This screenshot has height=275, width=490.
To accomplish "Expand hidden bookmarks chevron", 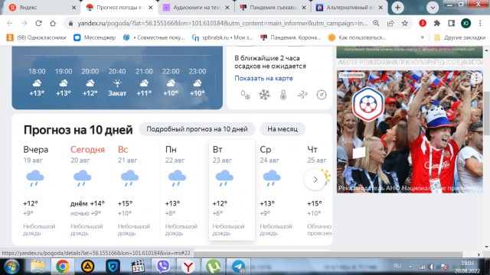I will coord(422,37).
